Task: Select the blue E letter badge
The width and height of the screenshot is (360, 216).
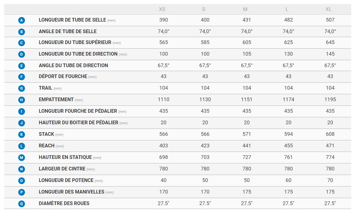Action: tap(21, 66)
